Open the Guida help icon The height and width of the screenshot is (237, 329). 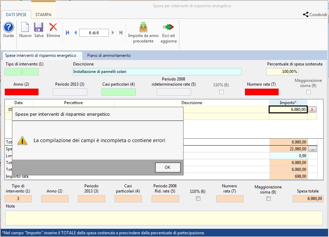[x=8, y=27]
